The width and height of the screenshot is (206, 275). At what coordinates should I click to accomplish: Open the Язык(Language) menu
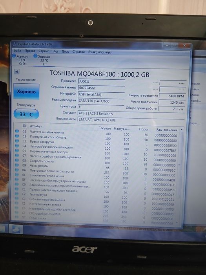pos(100,52)
